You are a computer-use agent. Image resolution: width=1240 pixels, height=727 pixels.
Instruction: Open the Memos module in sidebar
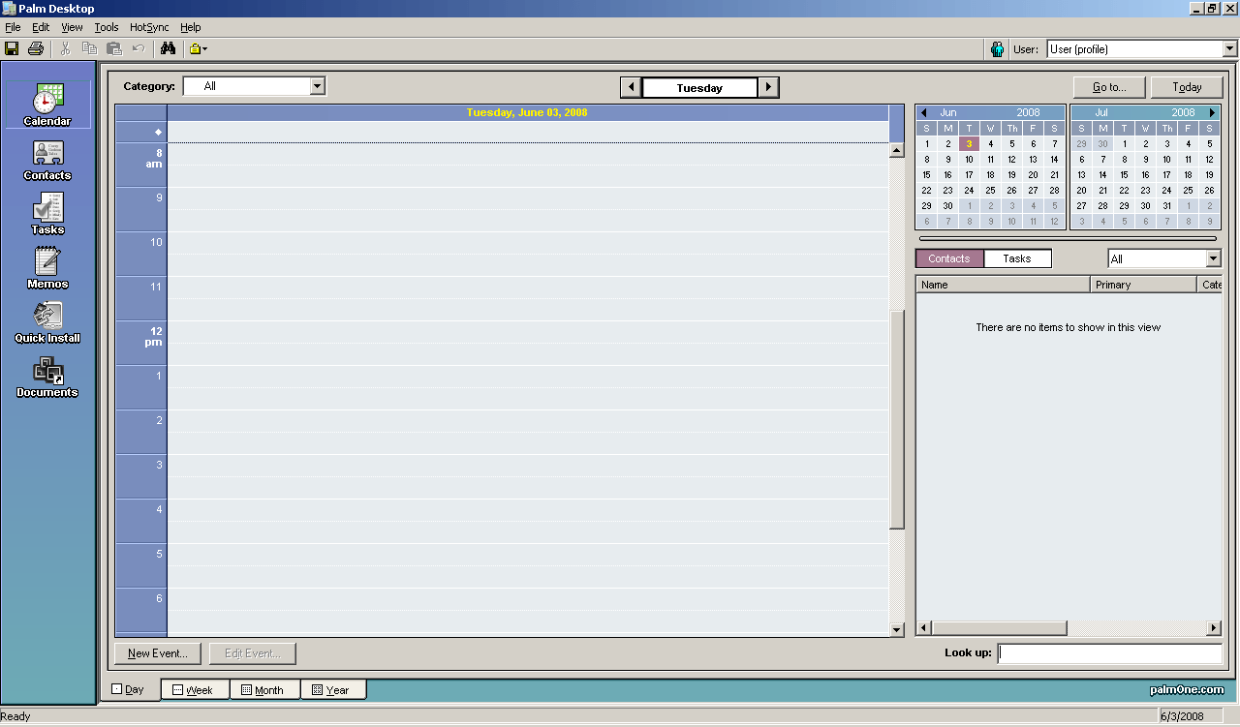[x=47, y=268]
